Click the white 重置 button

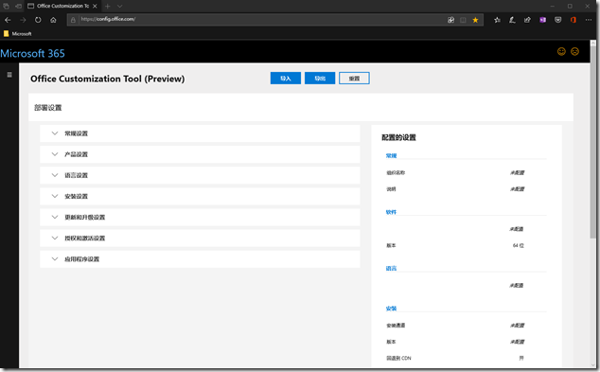(x=354, y=78)
